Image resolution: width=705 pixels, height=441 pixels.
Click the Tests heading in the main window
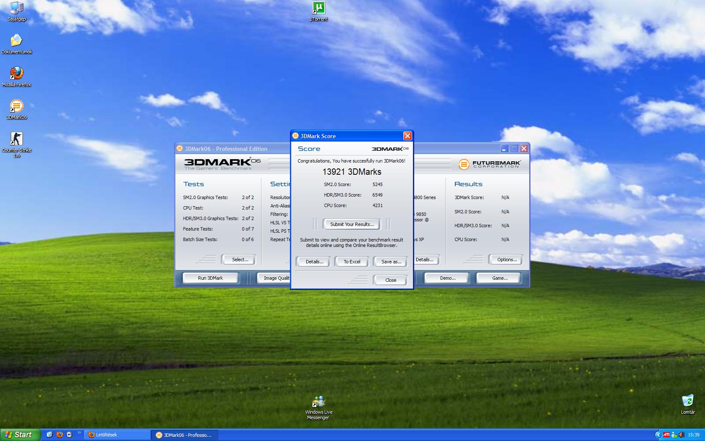tap(193, 184)
